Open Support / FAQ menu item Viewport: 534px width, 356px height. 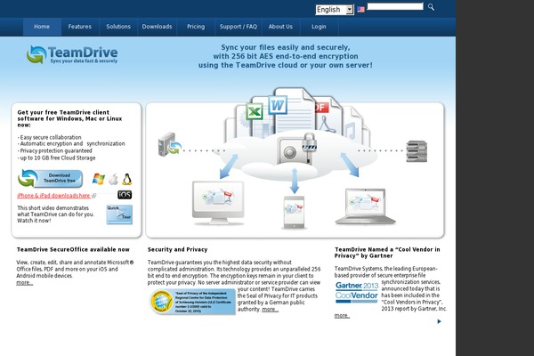tap(239, 27)
